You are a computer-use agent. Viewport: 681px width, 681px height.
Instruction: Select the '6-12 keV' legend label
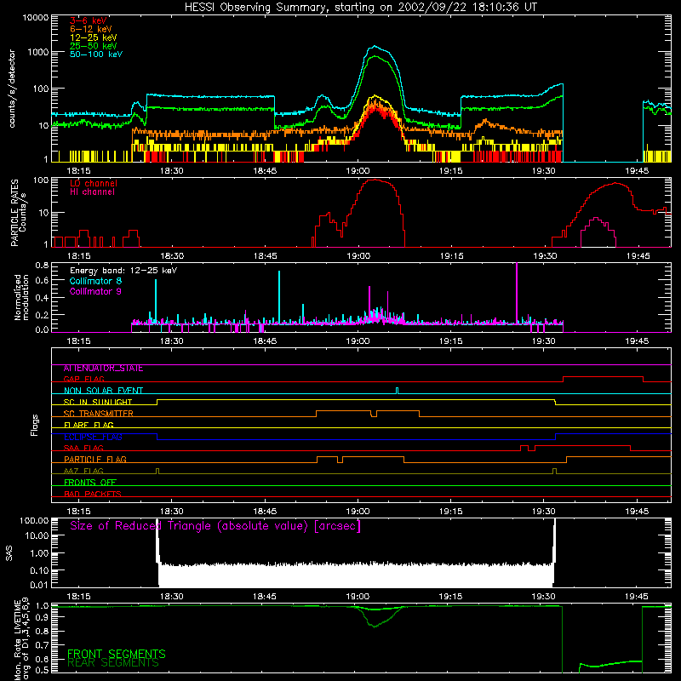point(91,29)
